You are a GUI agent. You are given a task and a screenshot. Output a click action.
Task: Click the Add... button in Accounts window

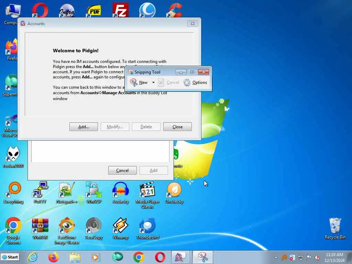(x=84, y=126)
